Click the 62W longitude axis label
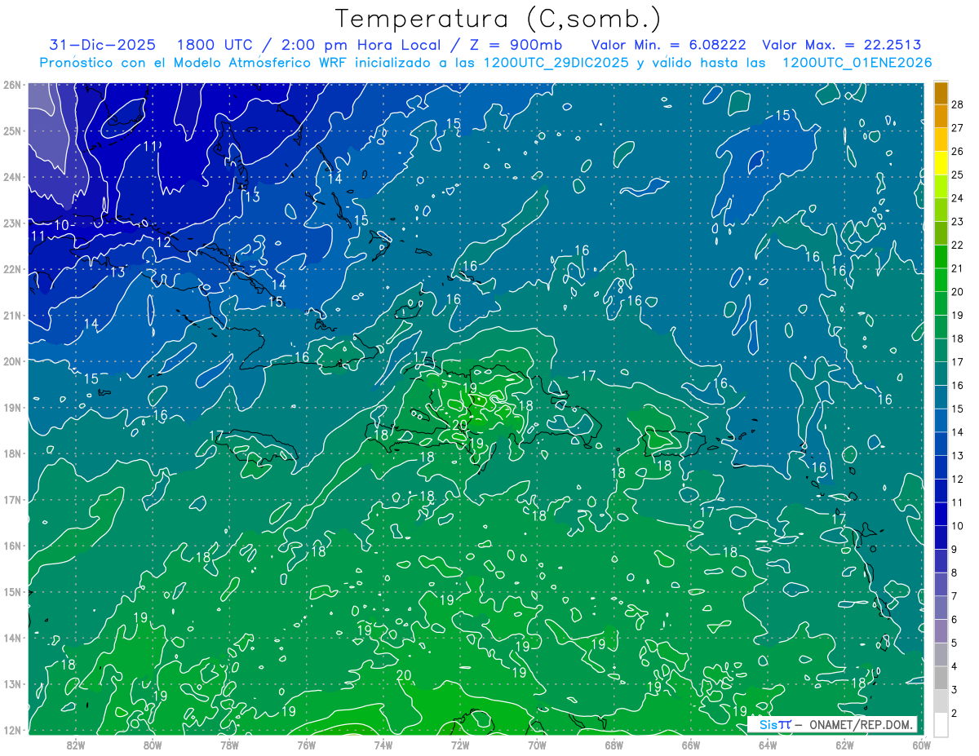This screenshot has height=756, width=979. [x=844, y=745]
